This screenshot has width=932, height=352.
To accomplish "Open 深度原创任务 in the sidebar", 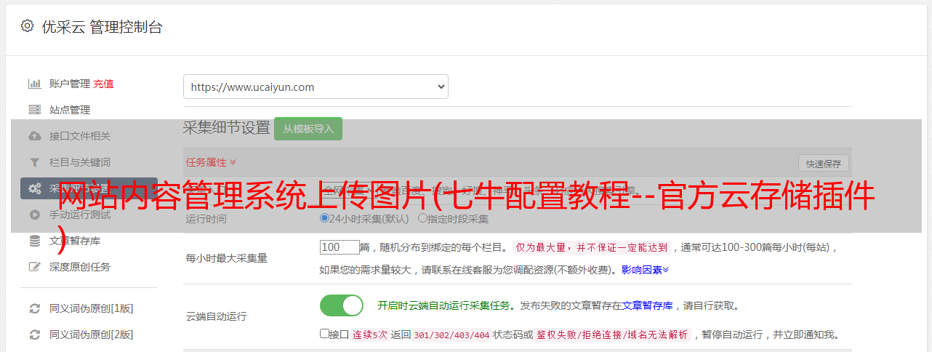I will click(80, 267).
